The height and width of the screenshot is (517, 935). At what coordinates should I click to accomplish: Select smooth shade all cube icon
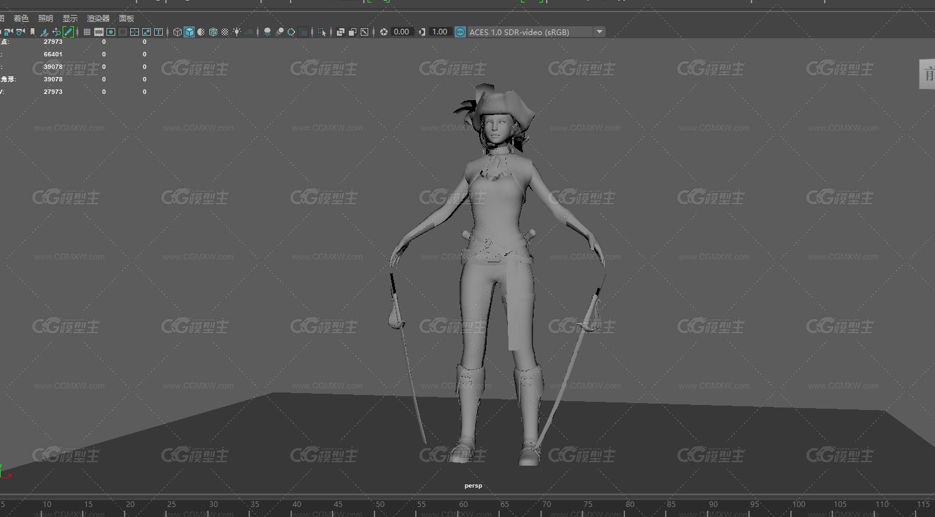189,32
